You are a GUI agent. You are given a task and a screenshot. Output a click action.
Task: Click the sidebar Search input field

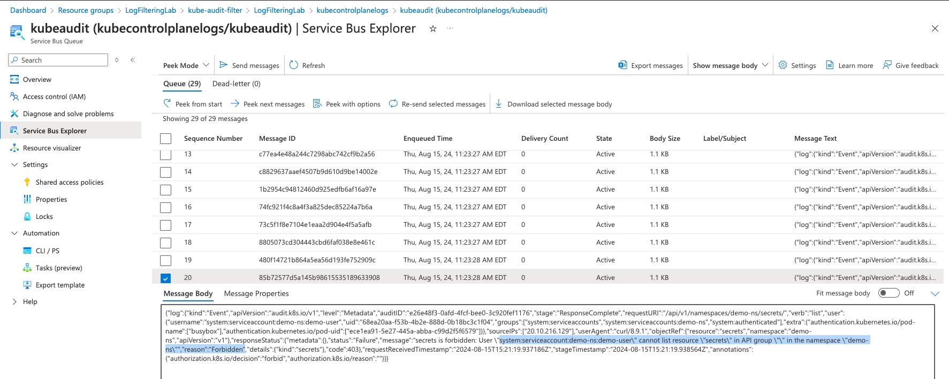point(62,60)
